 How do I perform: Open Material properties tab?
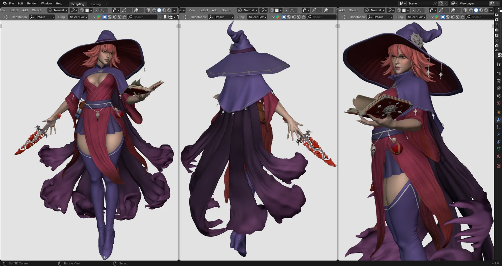pos(499,156)
